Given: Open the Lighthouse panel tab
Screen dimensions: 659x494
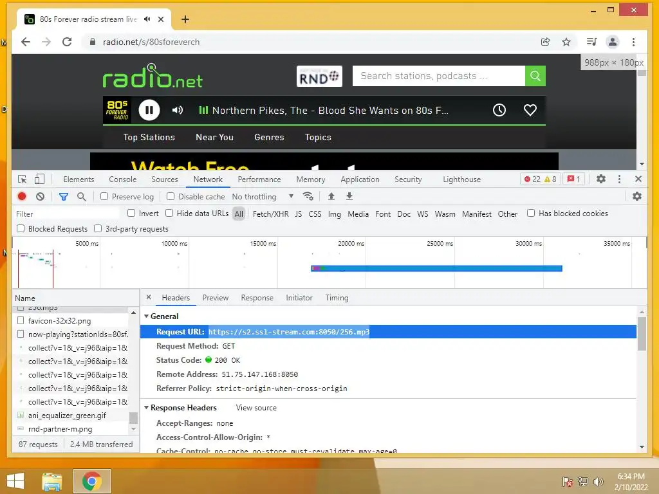Looking at the screenshot, I should 461,179.
